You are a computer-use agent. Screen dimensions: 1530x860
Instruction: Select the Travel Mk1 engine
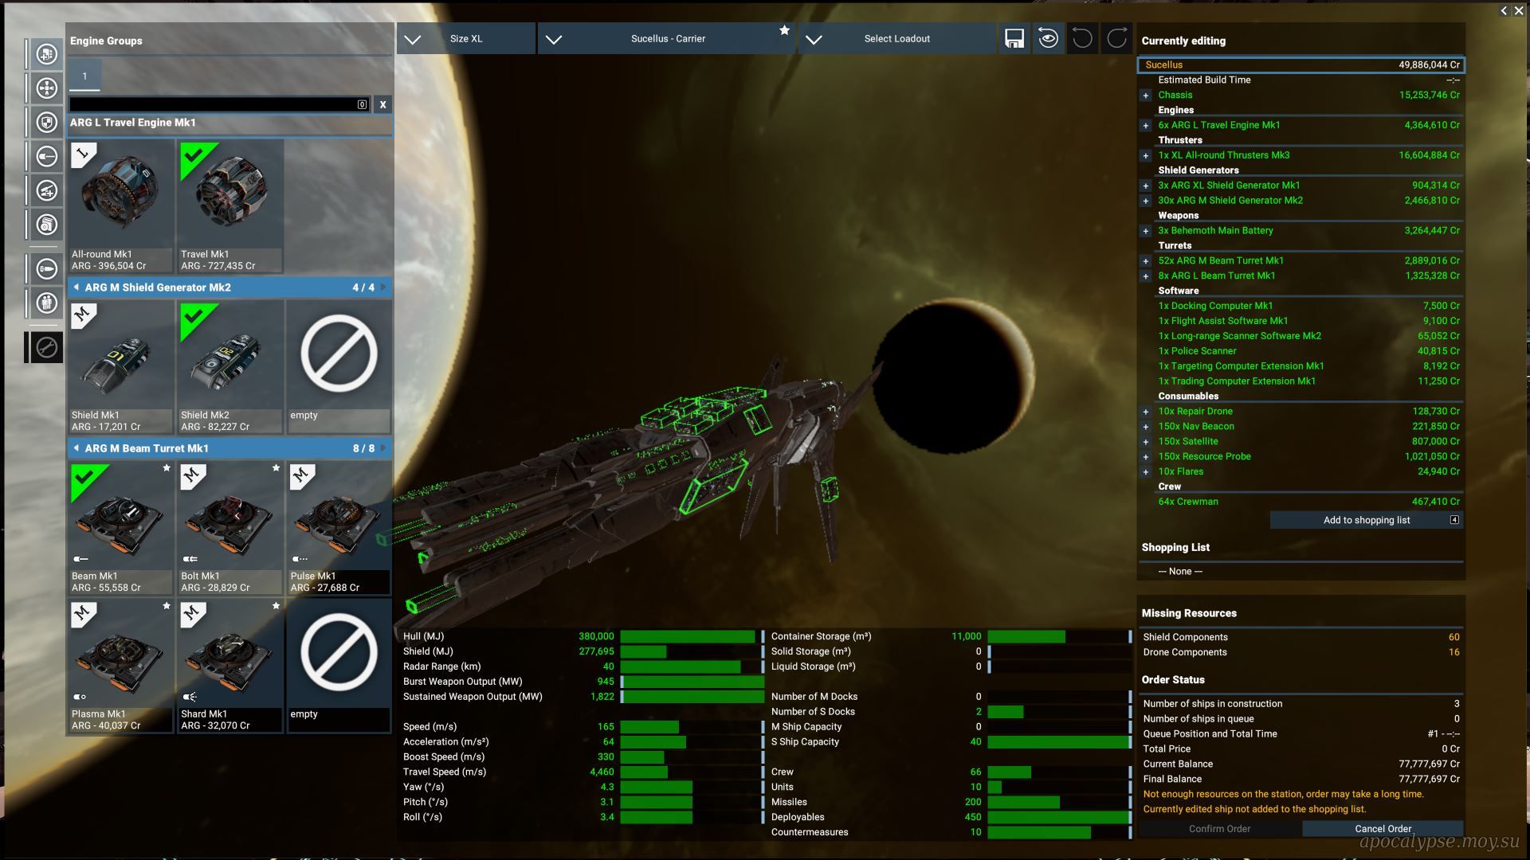tap(230, 206)
